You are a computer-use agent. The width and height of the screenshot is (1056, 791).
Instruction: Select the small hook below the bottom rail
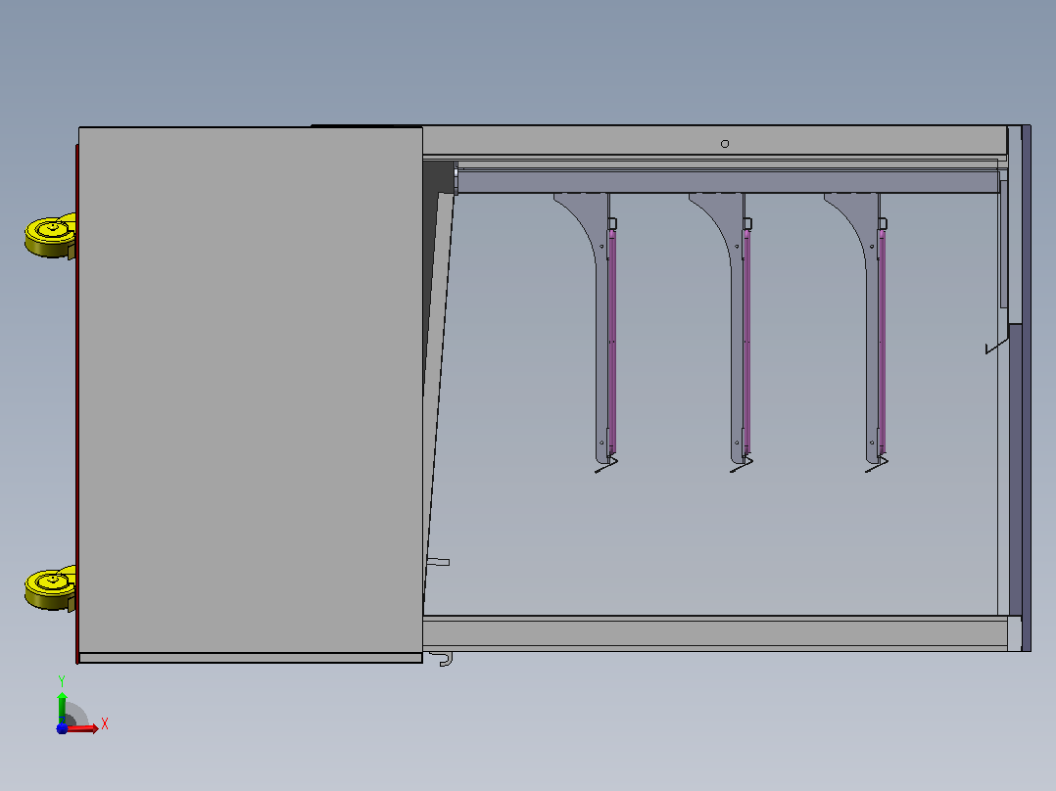(441, 659)
